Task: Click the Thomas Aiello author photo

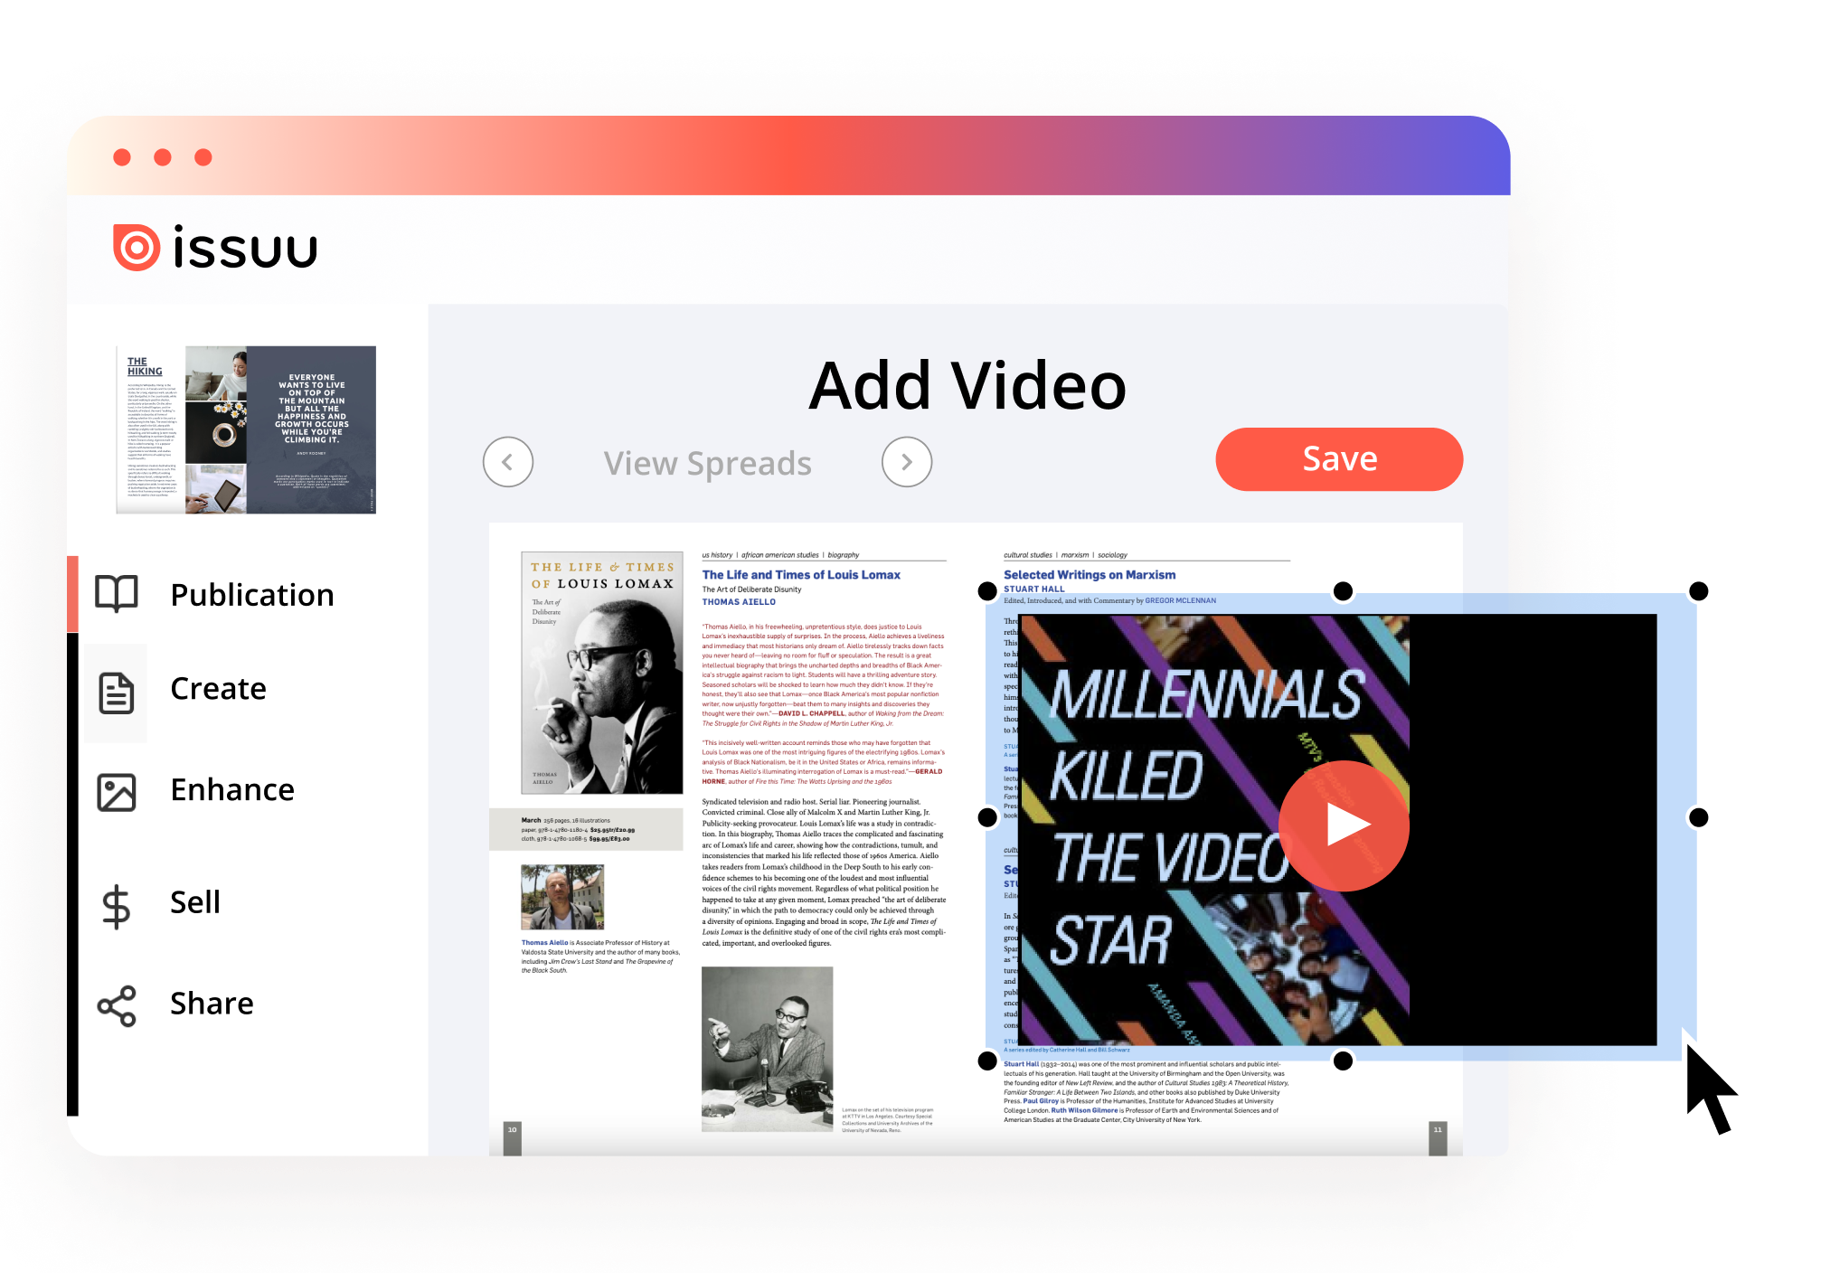Action: pos(562,897)
